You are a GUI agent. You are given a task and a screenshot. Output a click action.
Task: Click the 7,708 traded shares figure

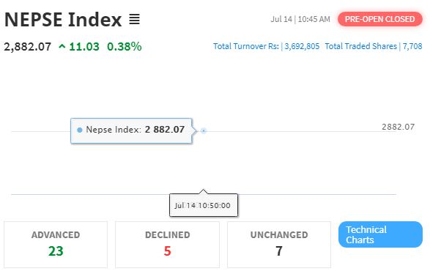(412, 46)
